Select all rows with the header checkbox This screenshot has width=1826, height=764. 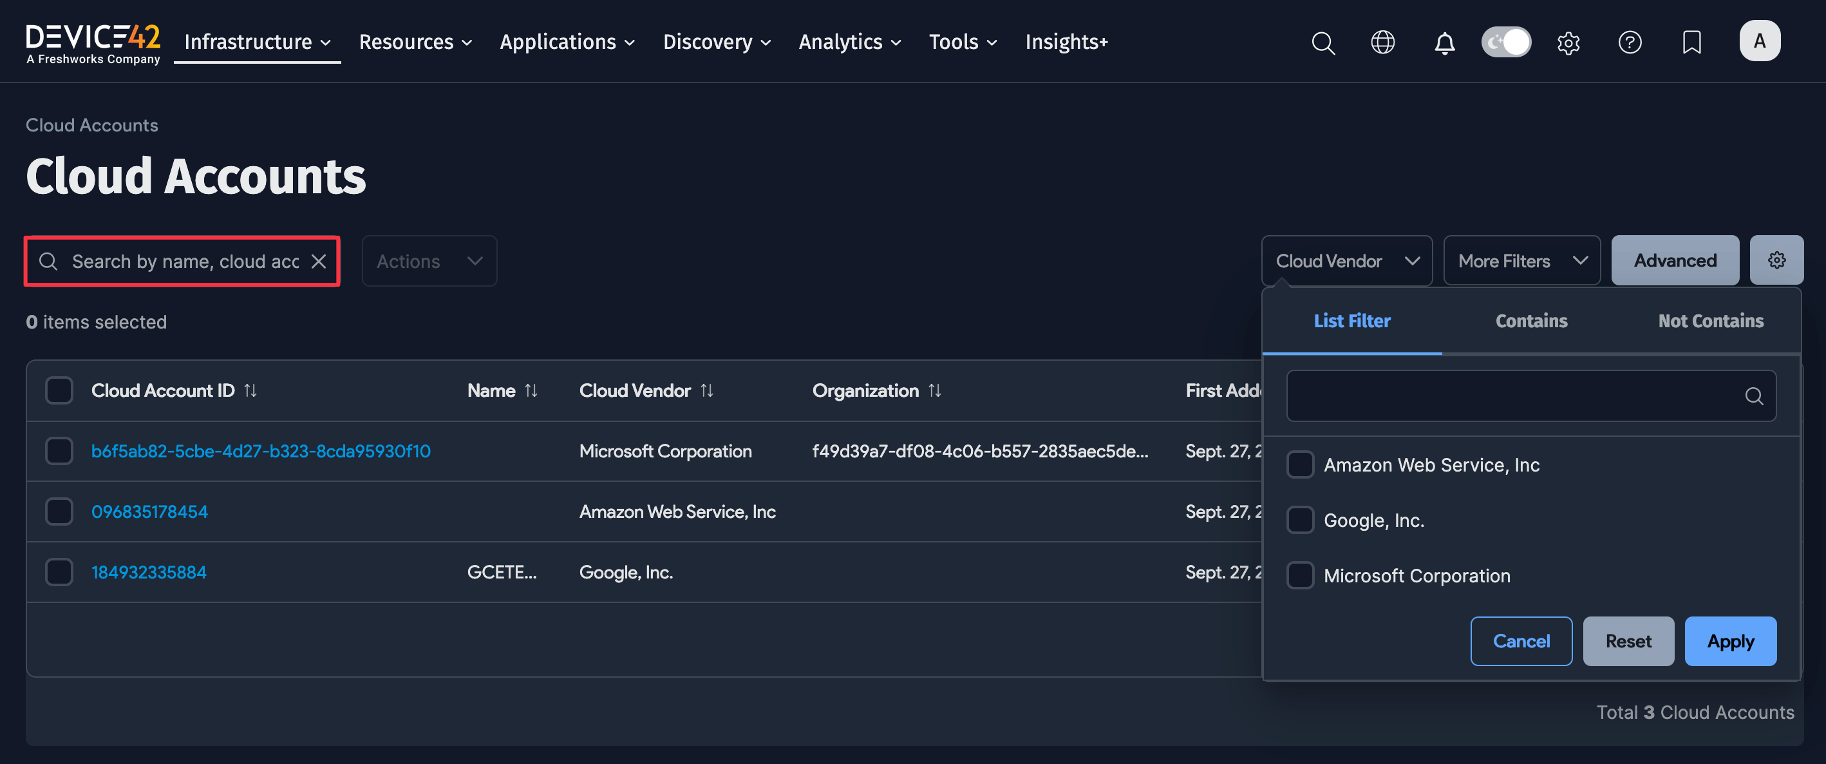click(x=59, y=390)
